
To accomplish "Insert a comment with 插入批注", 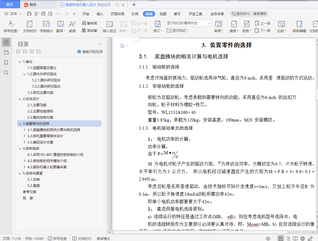I will coord(109,26).
